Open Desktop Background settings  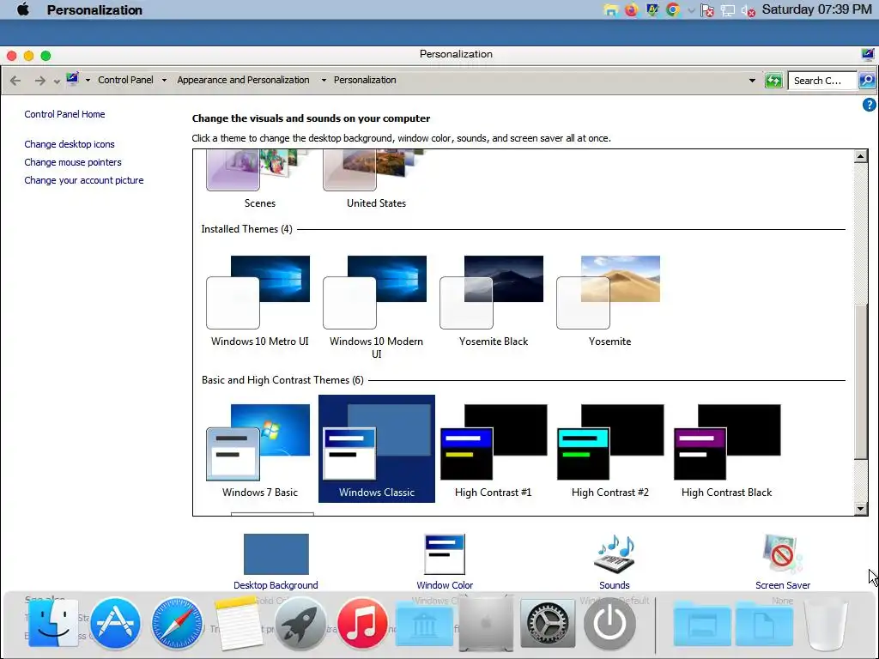pos(276,561)
